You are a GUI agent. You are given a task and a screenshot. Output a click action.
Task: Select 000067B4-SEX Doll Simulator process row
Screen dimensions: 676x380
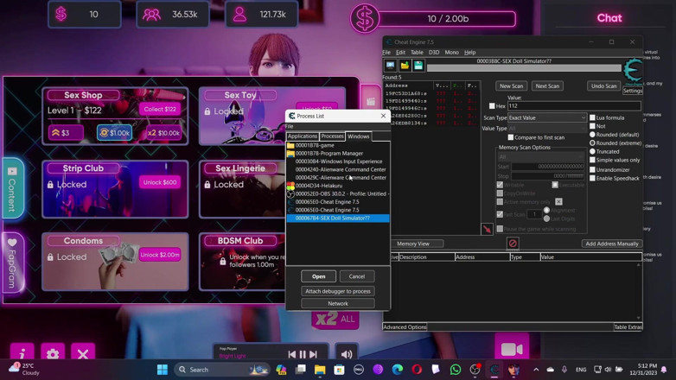tap(338, 218)
